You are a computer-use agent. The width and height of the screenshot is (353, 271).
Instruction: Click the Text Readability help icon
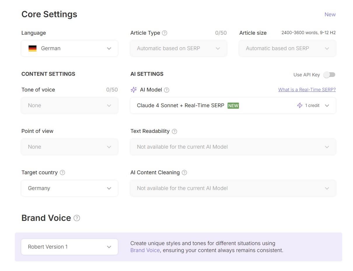click(x=174, y=131)
